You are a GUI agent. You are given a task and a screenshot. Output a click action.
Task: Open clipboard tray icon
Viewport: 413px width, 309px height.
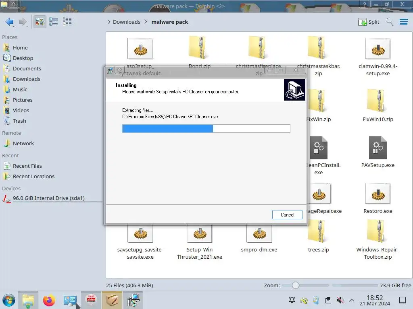pyautogui.click(x=328, y=300)
